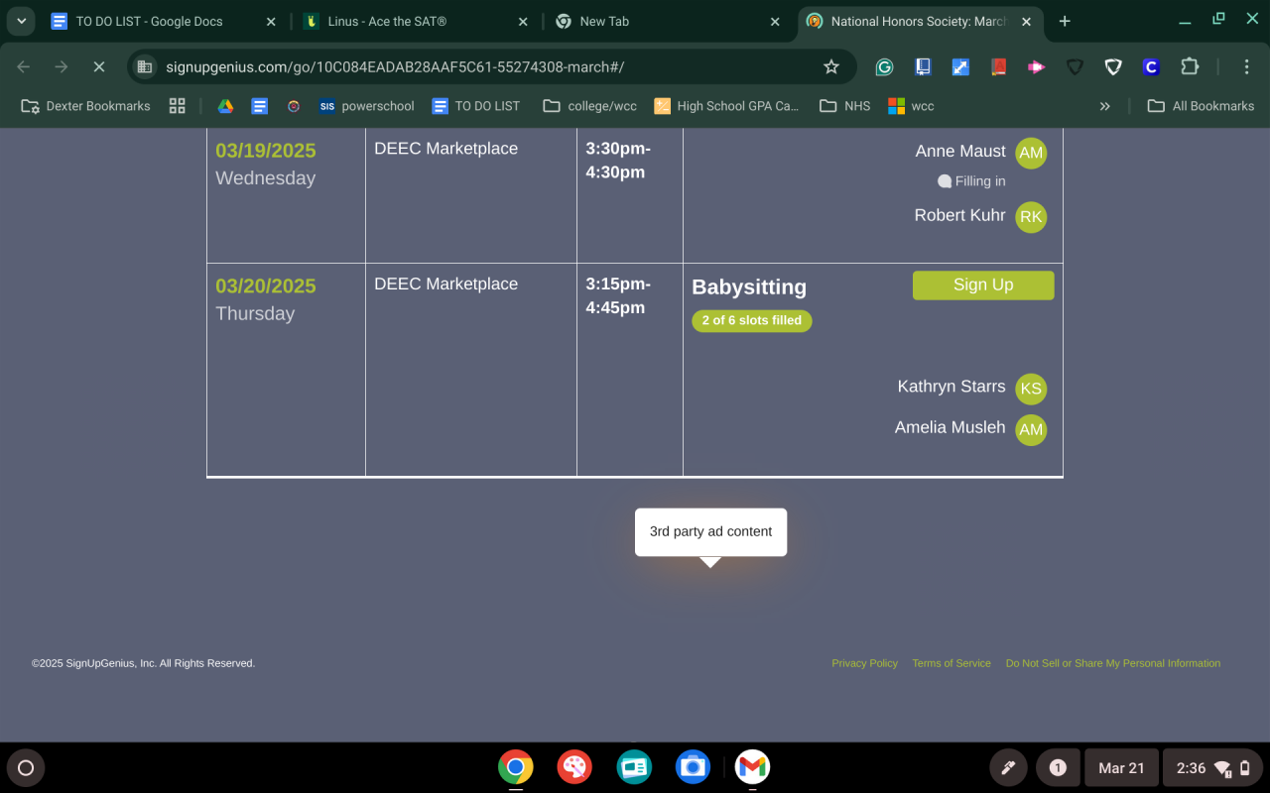
Task: Go back to the previous page
Action: coord(24,67)
